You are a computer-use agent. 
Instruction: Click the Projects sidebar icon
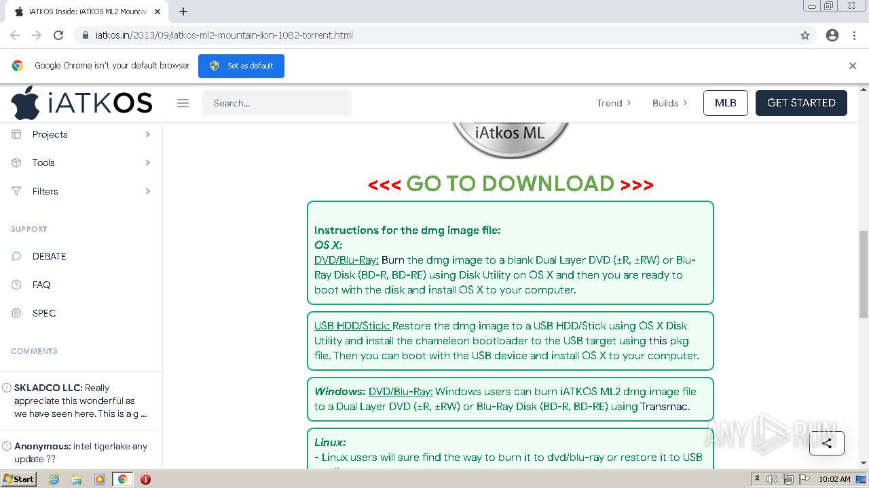[x=17, y=134]
